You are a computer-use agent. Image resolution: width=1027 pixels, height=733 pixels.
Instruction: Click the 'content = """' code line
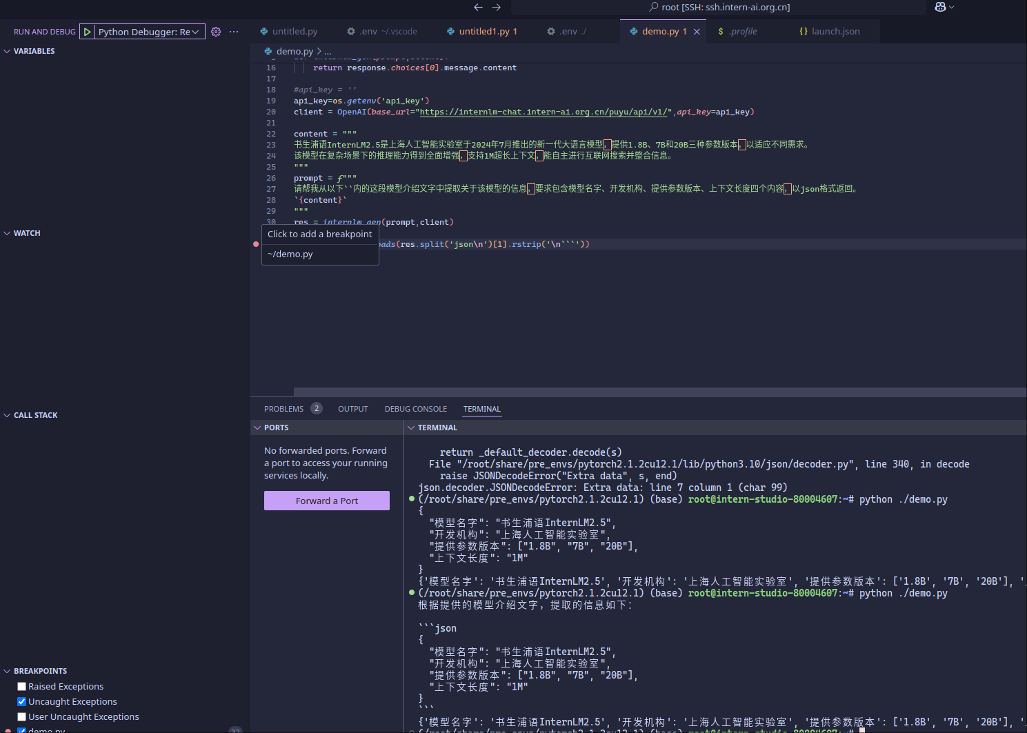(325, 134)
